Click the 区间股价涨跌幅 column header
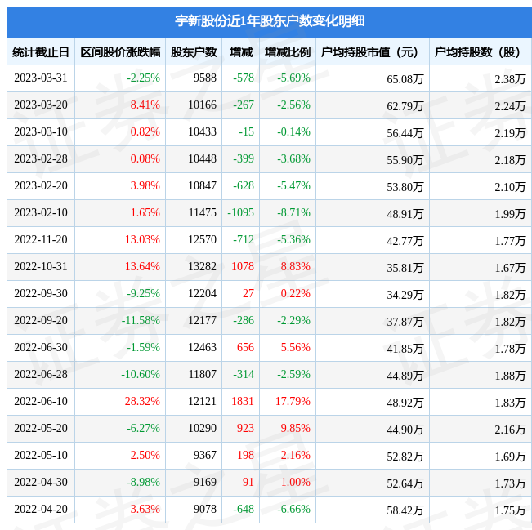Viewport: 532px width, 530px height. [120, 52]
